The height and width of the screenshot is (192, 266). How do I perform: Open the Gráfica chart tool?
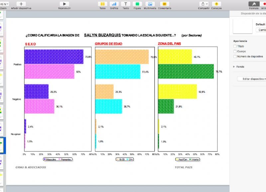coord(114,4)
